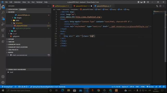
Task: Open the Source Control view
Action: point(3,18)
